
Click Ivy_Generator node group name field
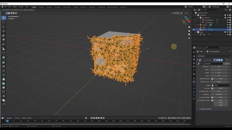point(212,64)
